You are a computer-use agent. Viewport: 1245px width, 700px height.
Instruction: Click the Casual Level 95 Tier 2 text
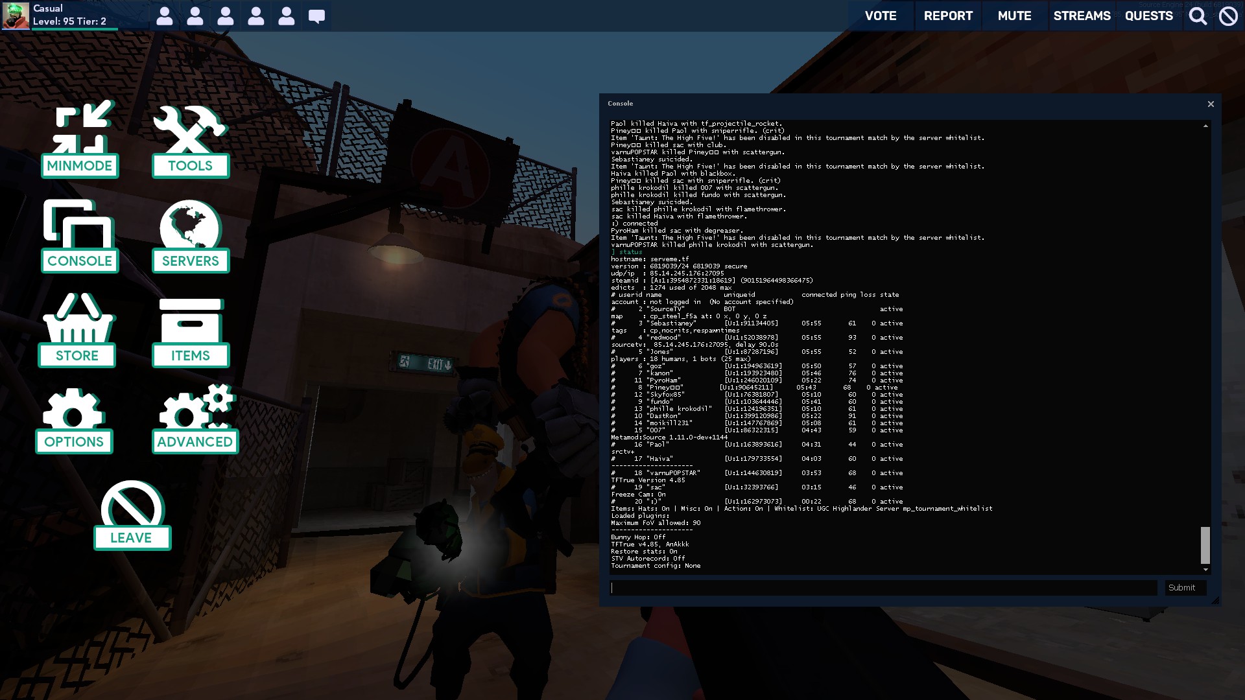69,15
